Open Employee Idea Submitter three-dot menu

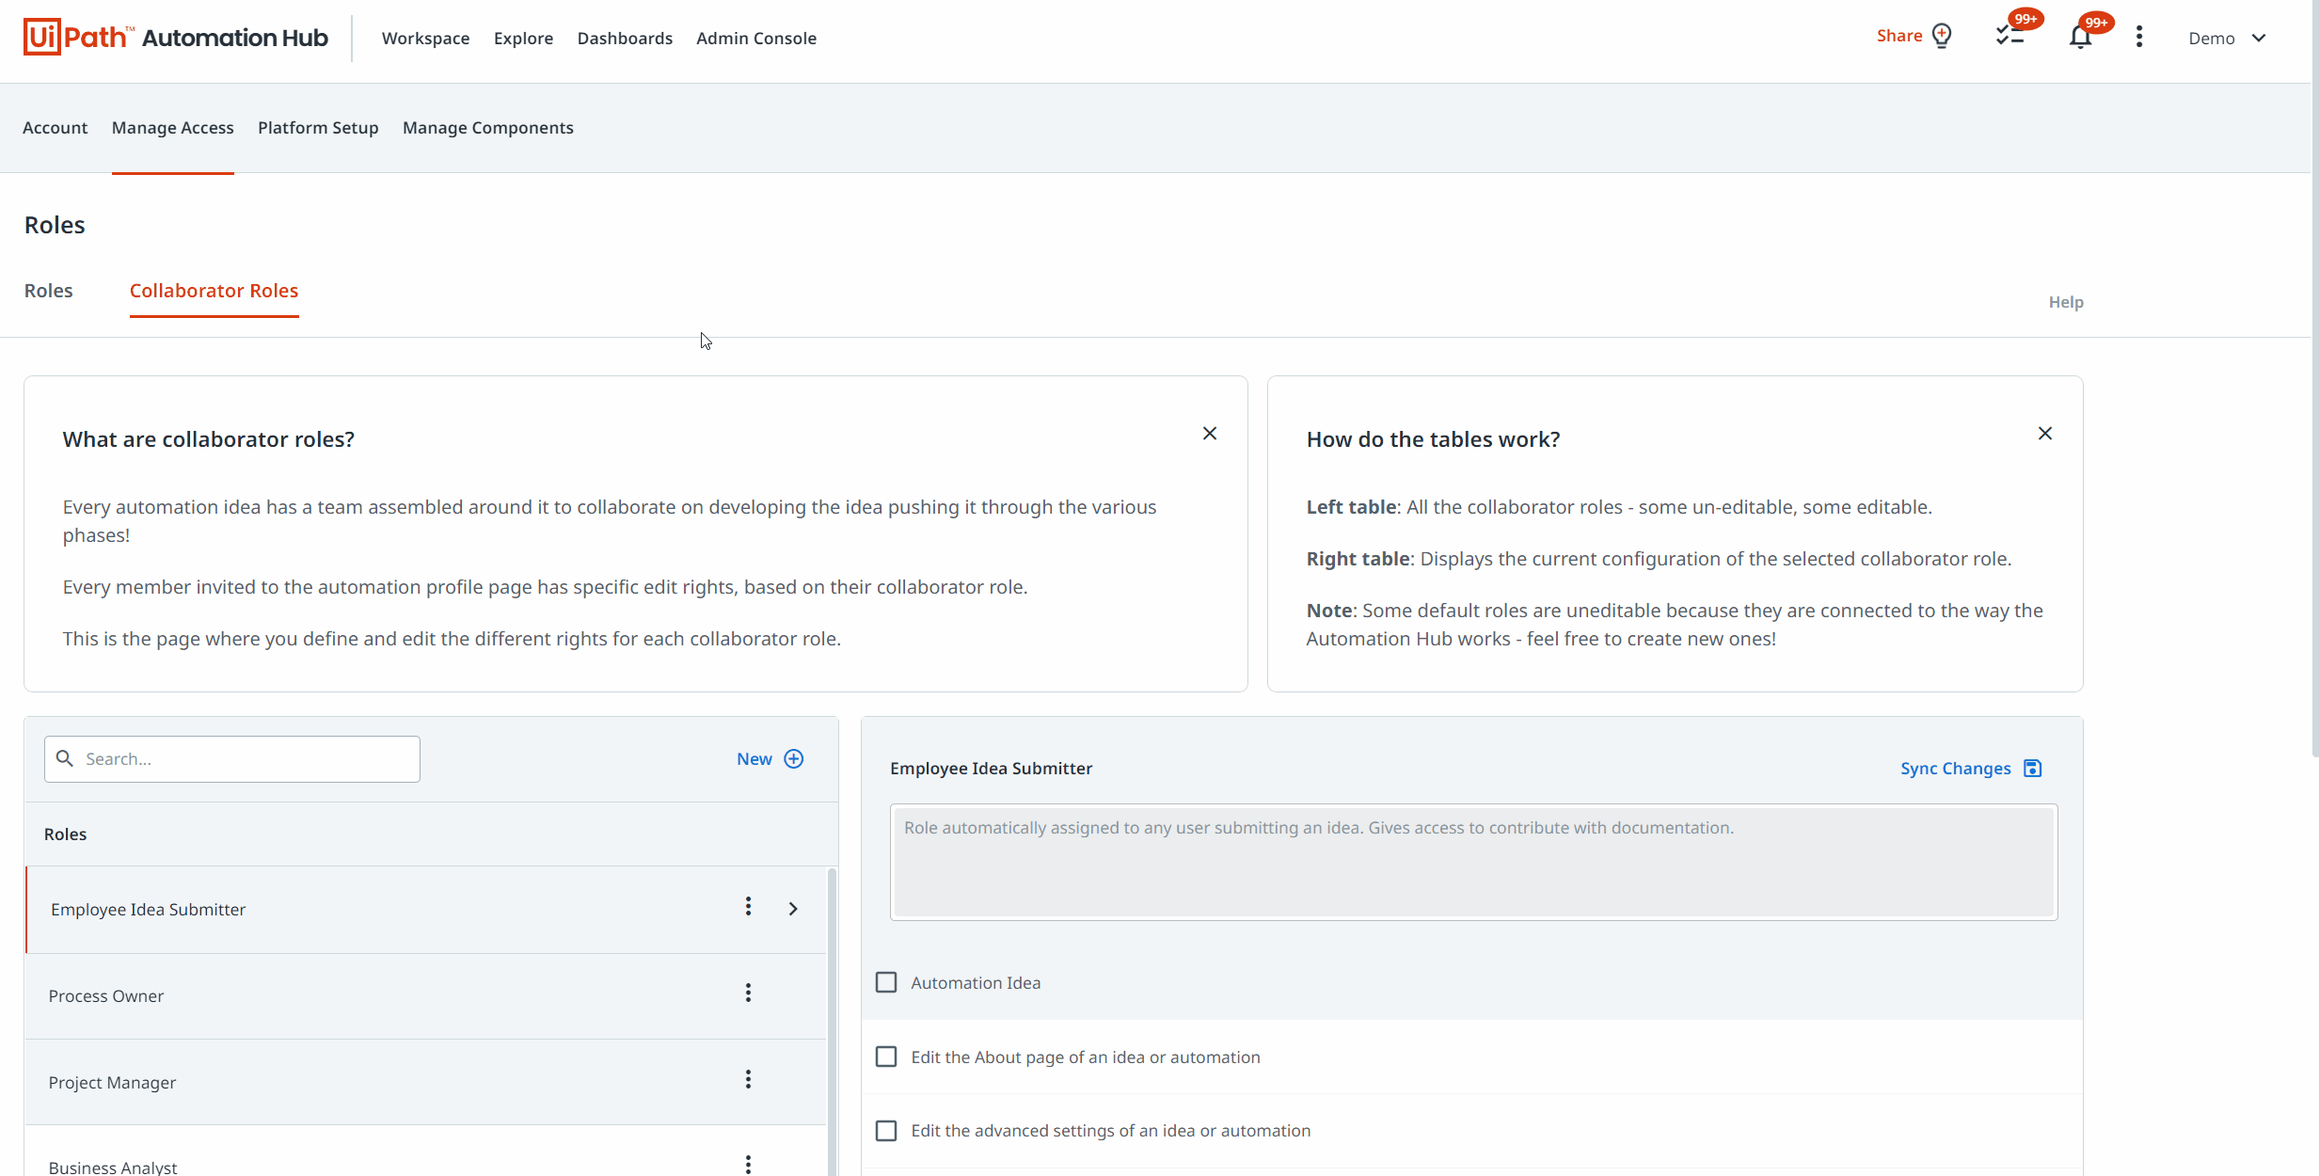coord(748,907)
